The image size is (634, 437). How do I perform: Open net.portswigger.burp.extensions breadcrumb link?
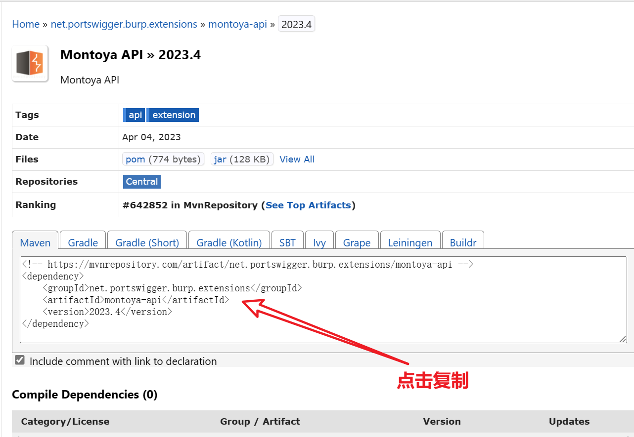click(x=124, y=24)
